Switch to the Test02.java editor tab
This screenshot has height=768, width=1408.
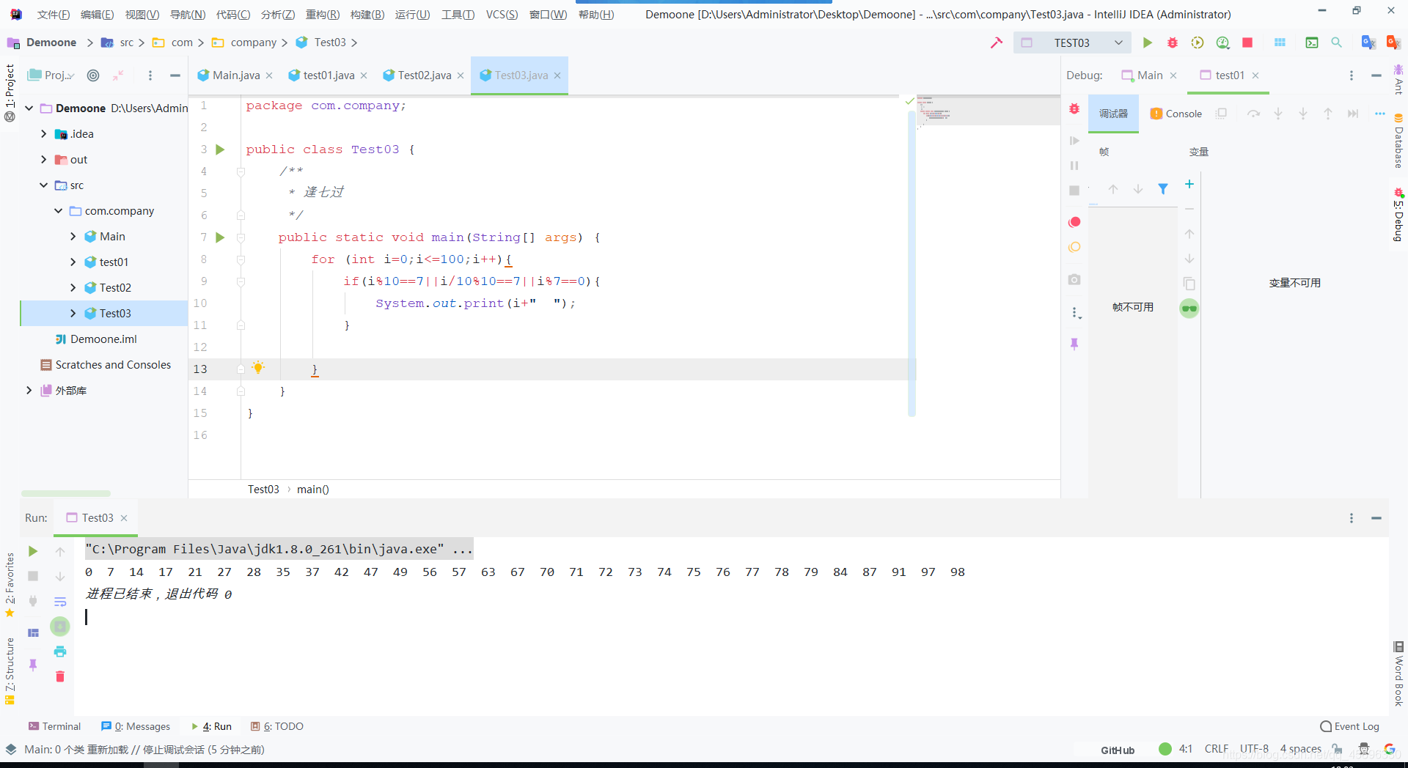point(425,75)
